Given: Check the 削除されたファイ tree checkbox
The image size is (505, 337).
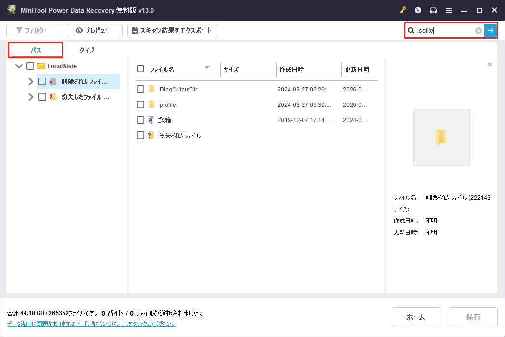Looking at the screenshot, I should 42,81.
